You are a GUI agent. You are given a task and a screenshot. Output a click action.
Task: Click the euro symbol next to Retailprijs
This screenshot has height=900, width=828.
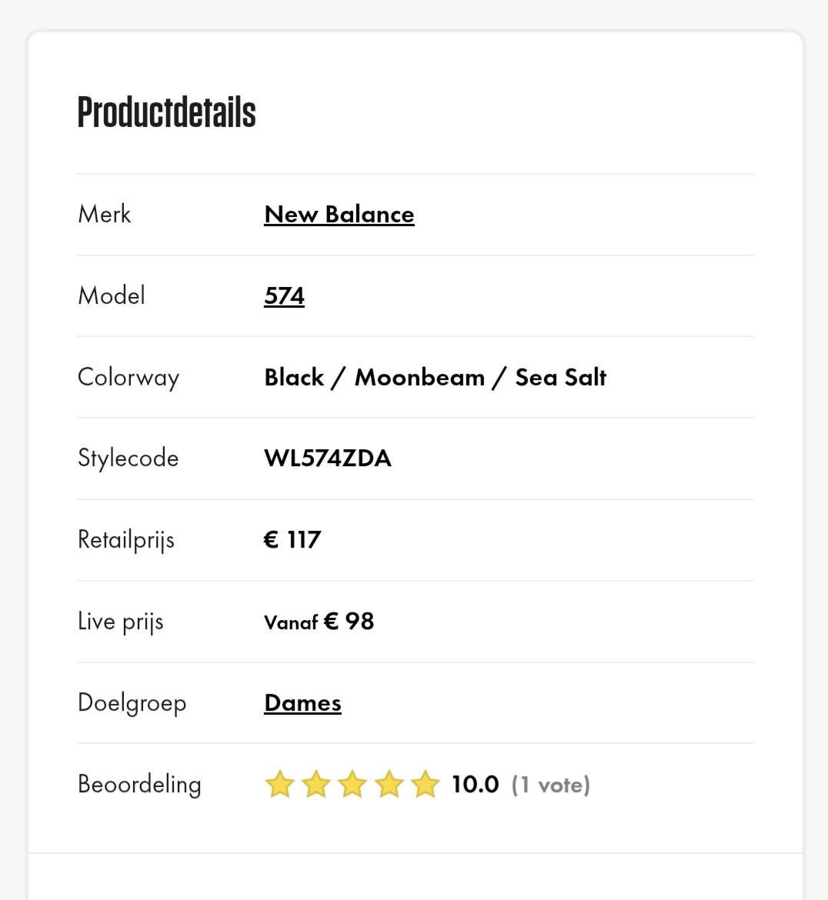(x=271, y=539)
